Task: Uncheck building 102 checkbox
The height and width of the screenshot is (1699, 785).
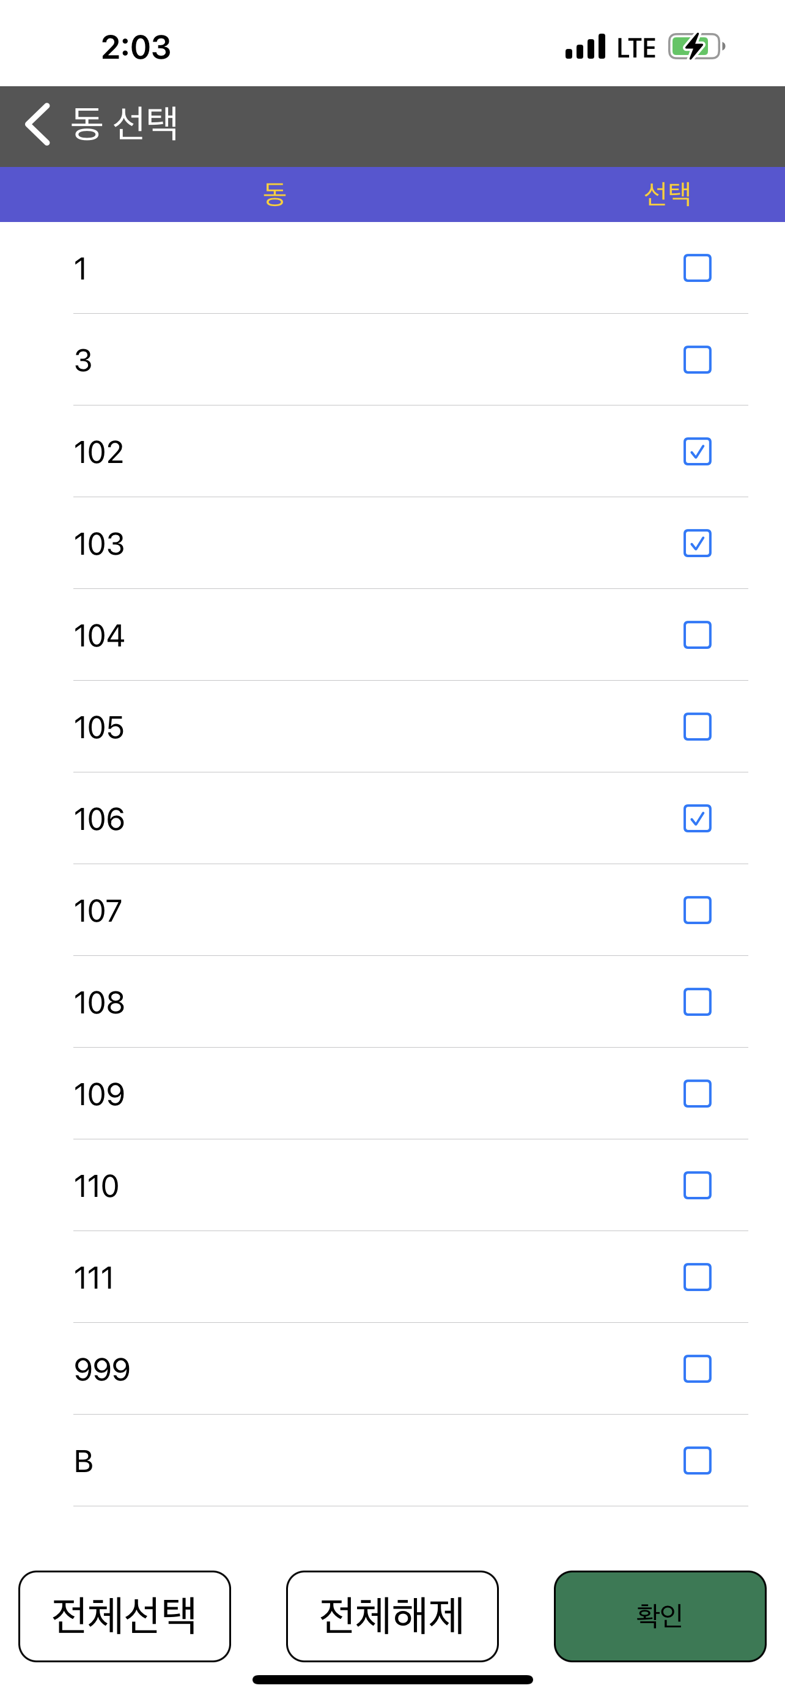Action: coord(697,452)
